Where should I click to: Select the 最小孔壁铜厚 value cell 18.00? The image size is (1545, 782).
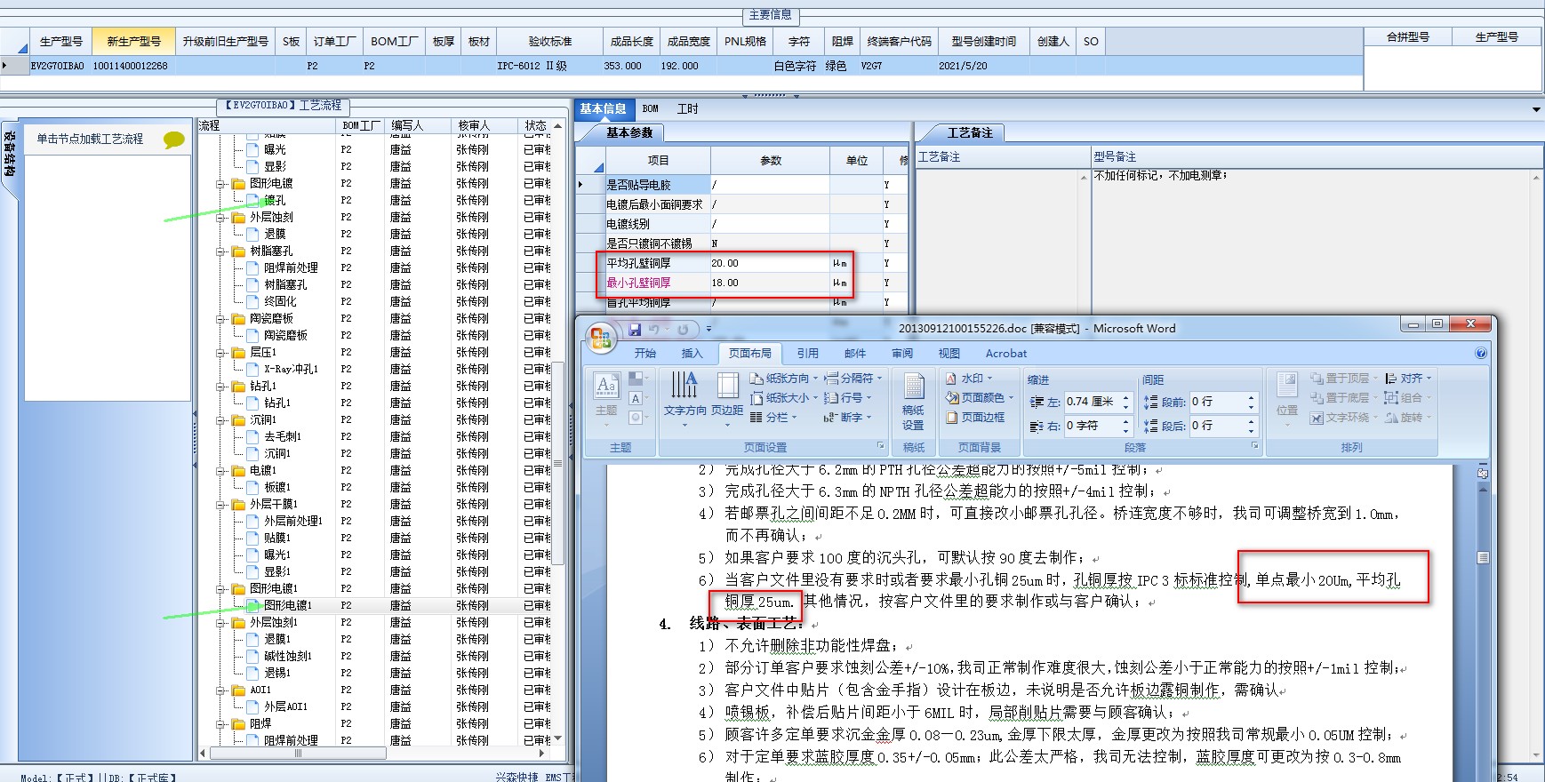click(x=770, y=283)
